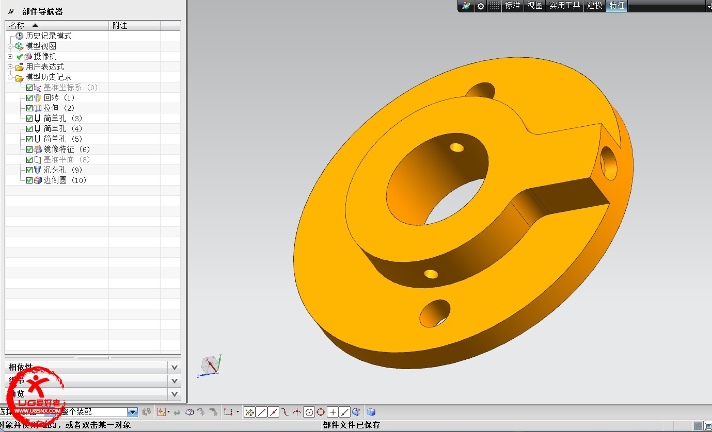Image resolution: width=712 pixels, height=432 pixels.
Task: Toggle the quadrant point snap icon
Action: [x=321, y=412]
